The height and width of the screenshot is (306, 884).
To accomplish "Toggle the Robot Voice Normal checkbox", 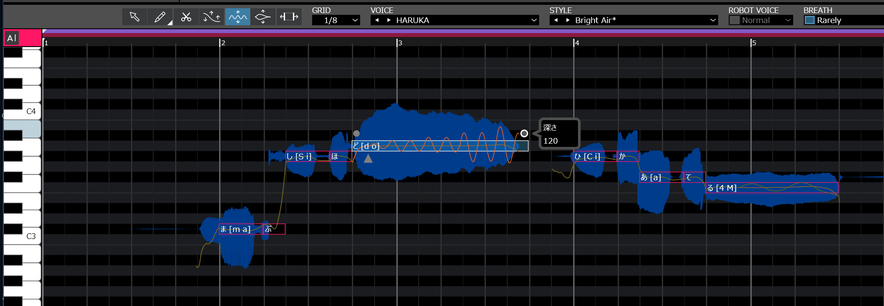I will click(x=735, y=20).
